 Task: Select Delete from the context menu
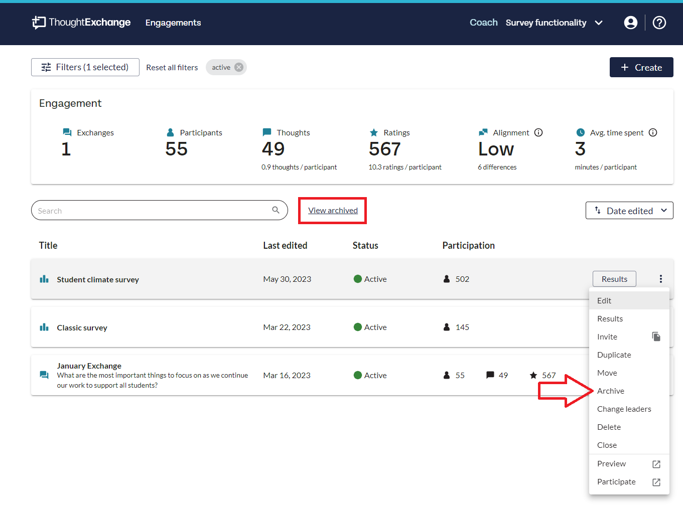pos(629,427)
